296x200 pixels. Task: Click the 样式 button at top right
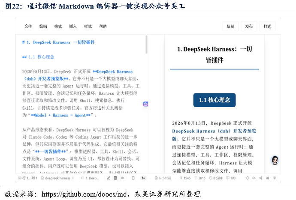[x=267, y=26]
